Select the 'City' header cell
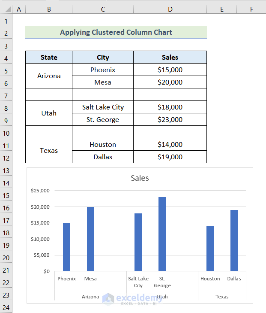The height and width of the screenshot is (313, 266). [103, 58]
